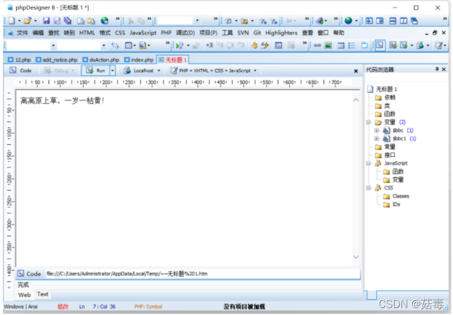
Task: Open the SVN menu
Action: [243, 33]
